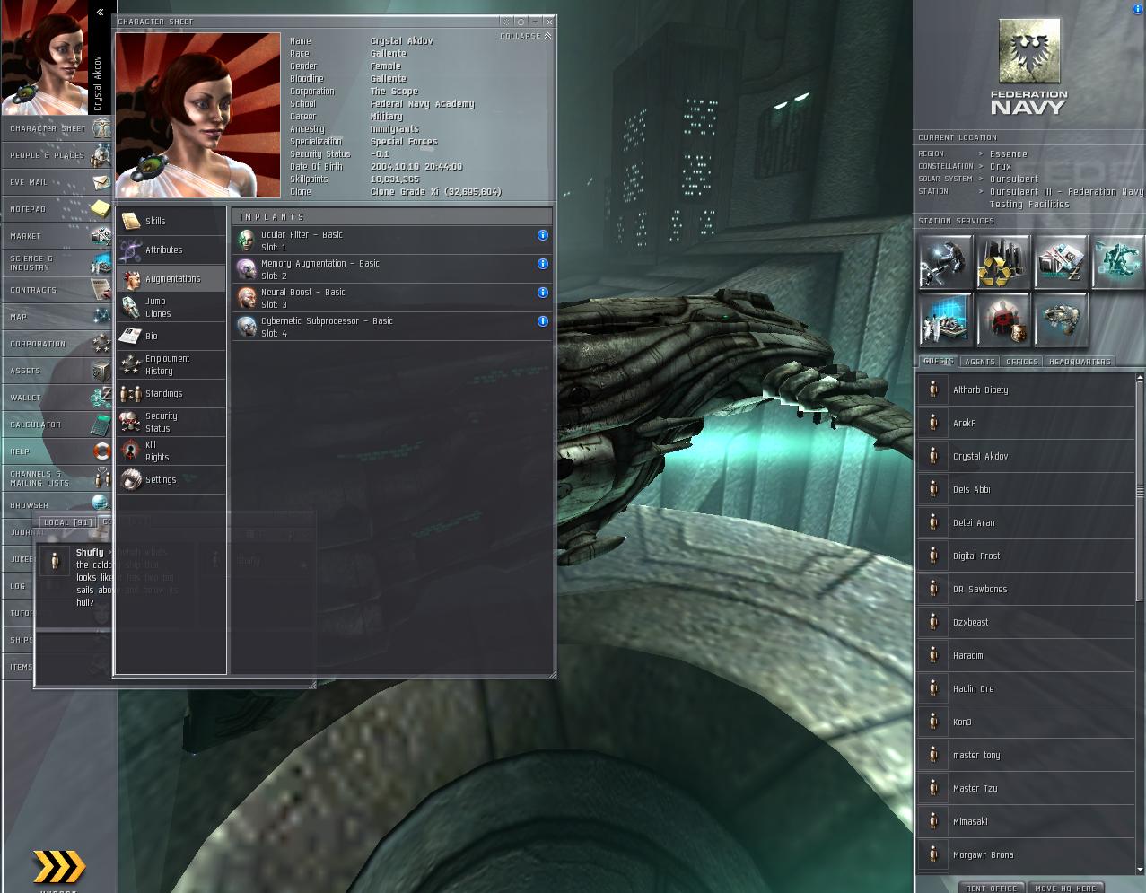Click the Rent Office button
The height and width of the screenshot is (893, 1146).
[991, 887]
